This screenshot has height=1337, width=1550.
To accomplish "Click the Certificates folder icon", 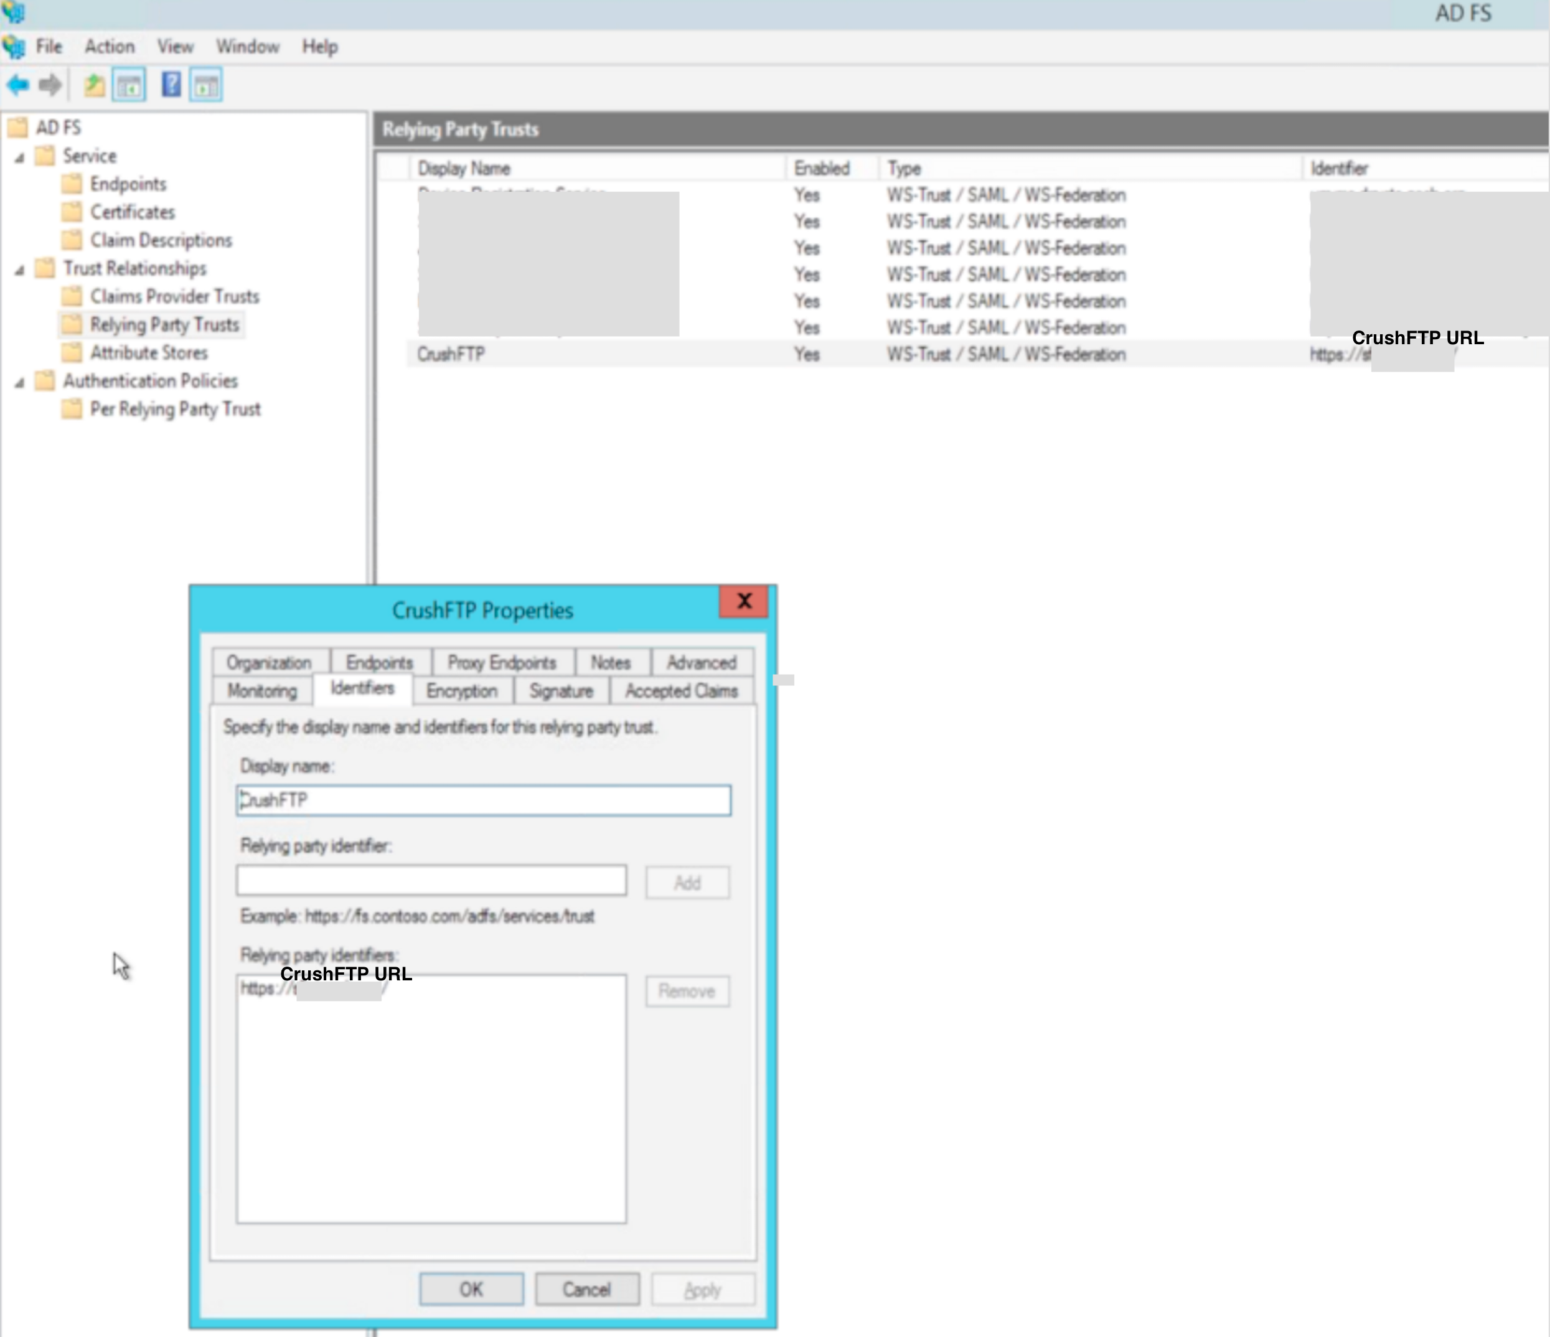I will (73, 212).
